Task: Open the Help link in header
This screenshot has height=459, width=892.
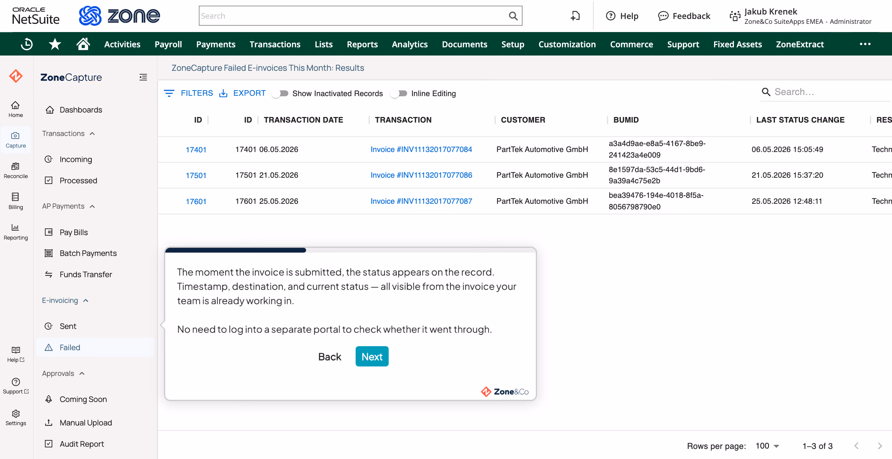Action: click(x=622, y=16)
